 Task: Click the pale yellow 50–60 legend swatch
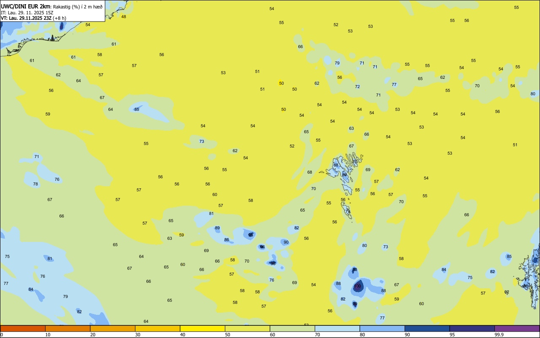tap(247, 328)
